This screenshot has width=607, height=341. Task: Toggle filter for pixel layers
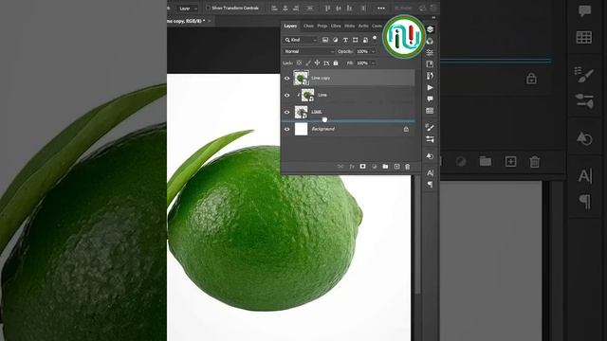325,40
